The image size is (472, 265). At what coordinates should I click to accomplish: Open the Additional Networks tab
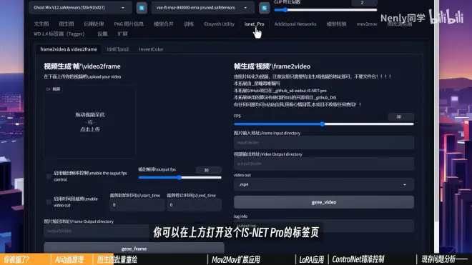tap(295, 24)
